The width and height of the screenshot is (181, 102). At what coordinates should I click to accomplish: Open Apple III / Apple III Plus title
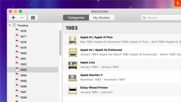pos(96,37)
